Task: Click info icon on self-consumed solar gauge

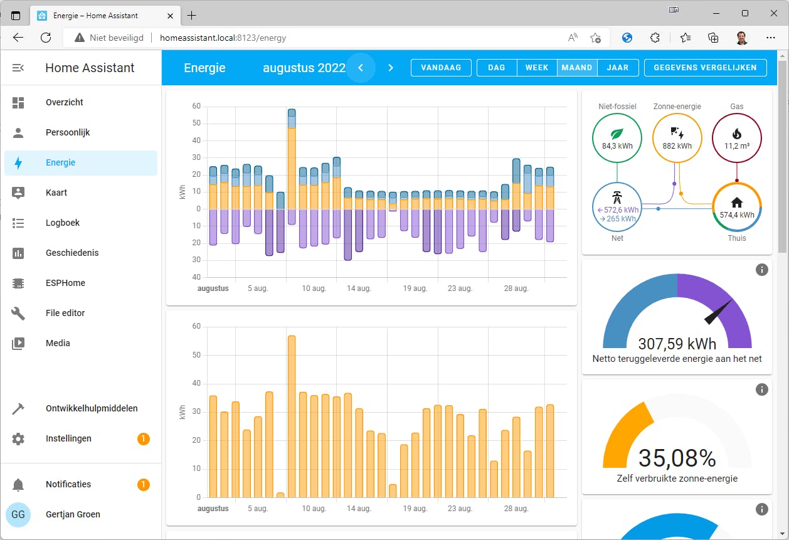Action: point(761,389)
